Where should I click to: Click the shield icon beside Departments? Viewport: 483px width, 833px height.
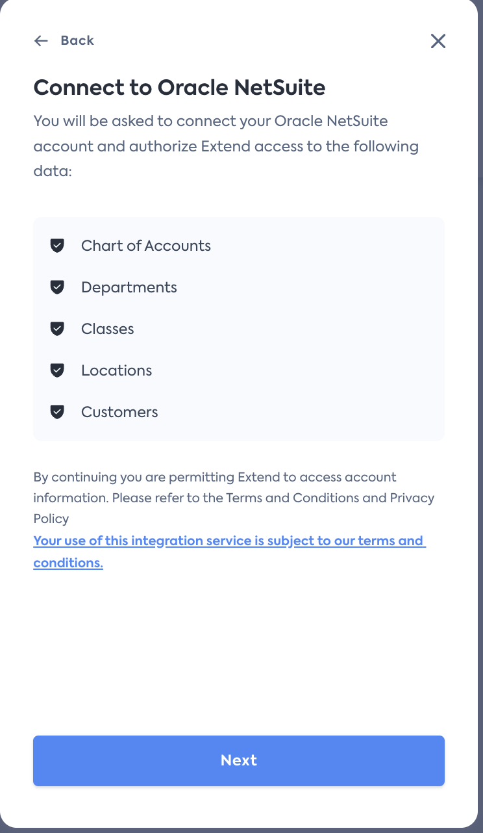pyautogui.click(x=58, y=287)
